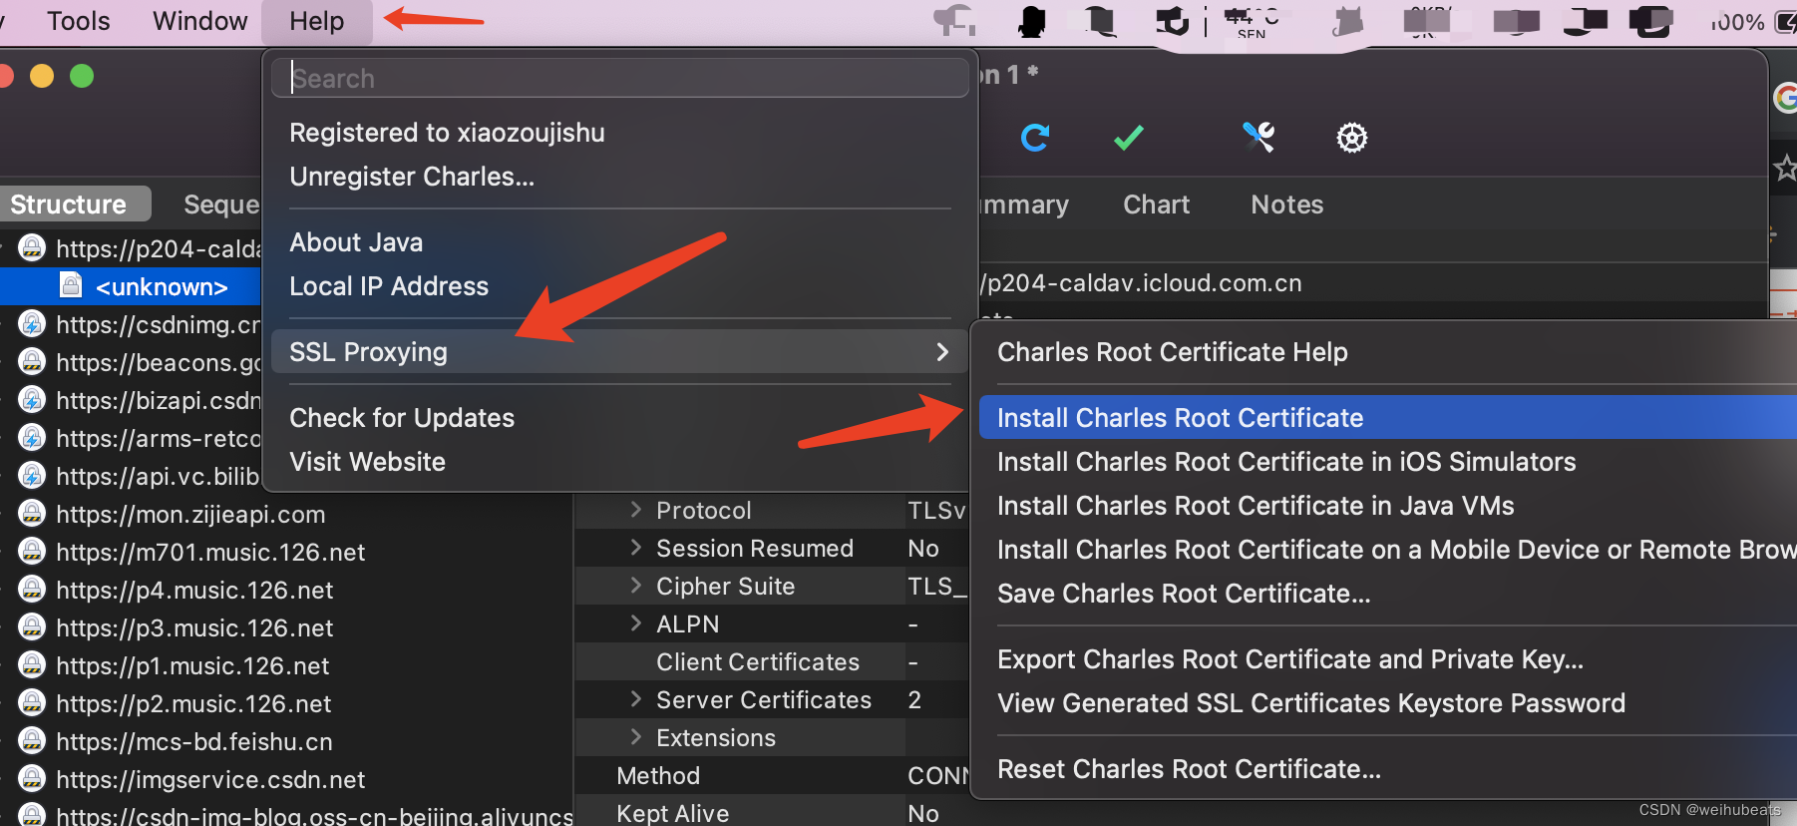Select https://bizapi.csdn host in tree
Screen dimensions: 1797x826
pos(158,400)
